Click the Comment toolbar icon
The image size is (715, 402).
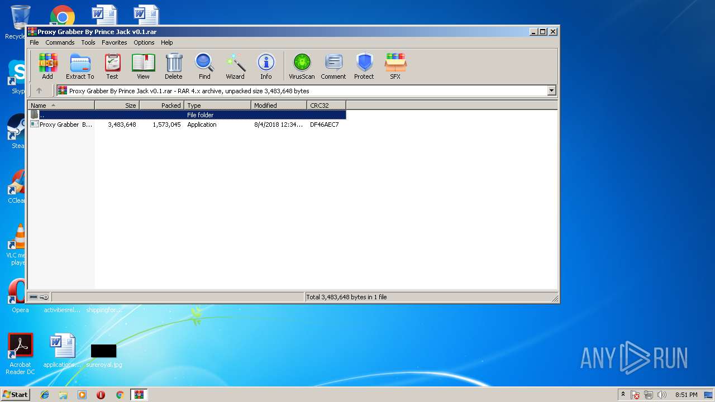(x=333, y=66)
